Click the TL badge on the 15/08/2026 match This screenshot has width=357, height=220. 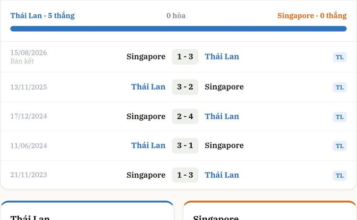(340, 57)
